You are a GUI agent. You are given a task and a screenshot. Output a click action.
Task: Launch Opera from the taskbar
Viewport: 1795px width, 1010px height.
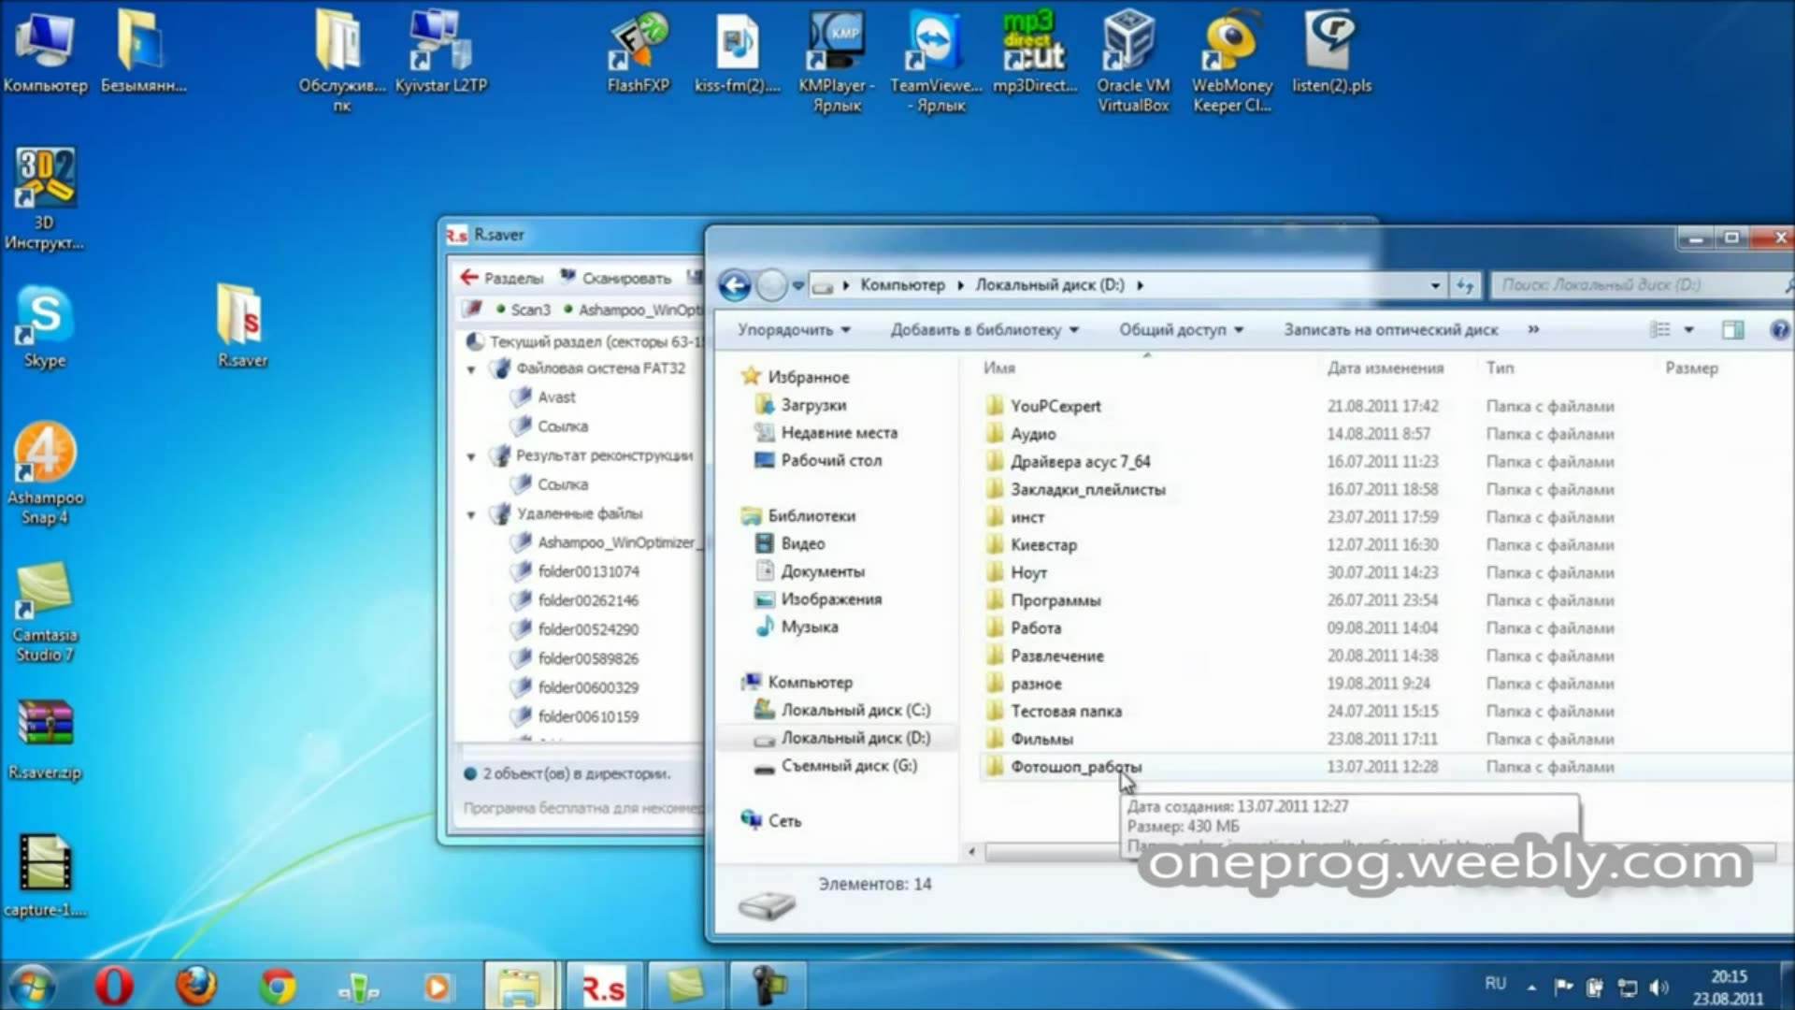coord(113,987)
